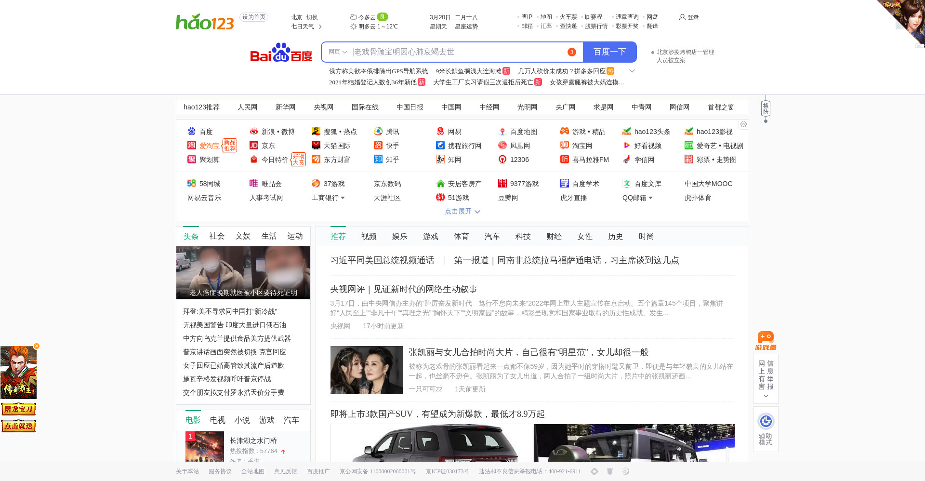The width and height of the screenshot is (925, 481).
Task: Open 百度地图 pin icon
Action: (x=502, y=131)
